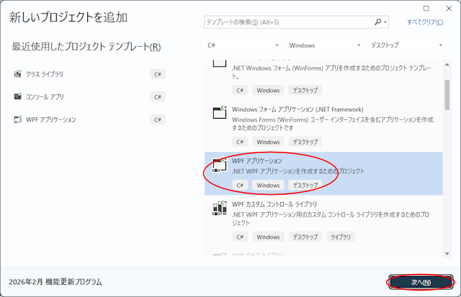Maximize the new project dialog window
Image resolution: width=461 pixels, height=297 pixels.
(427, 8)
